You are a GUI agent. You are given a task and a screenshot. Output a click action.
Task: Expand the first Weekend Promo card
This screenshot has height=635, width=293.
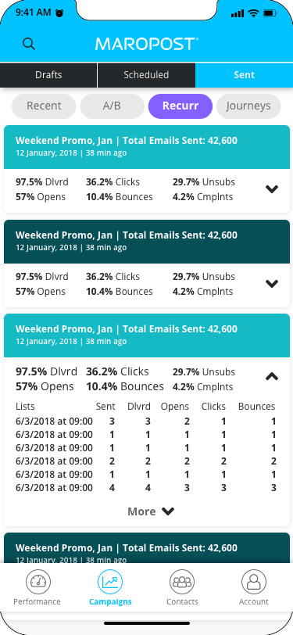(x=272, y=189)
